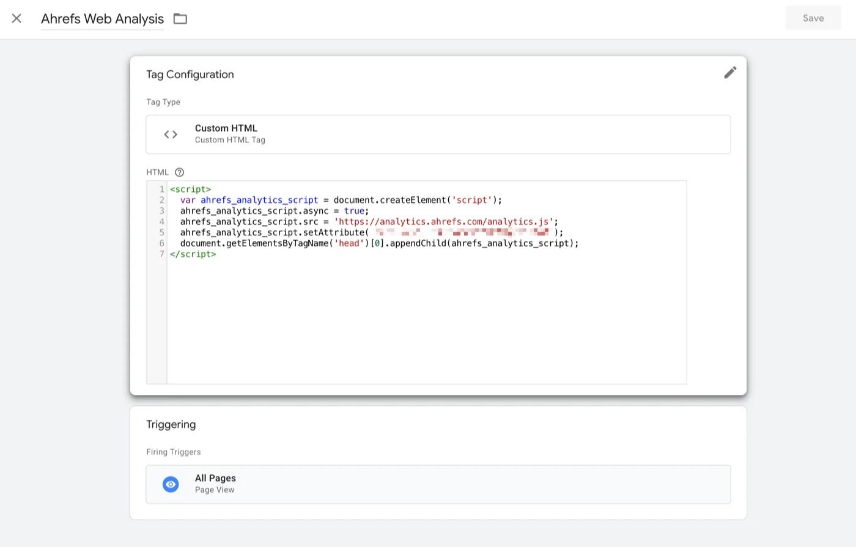Click the Custom HTML code brackets icon

coord(171,134)
